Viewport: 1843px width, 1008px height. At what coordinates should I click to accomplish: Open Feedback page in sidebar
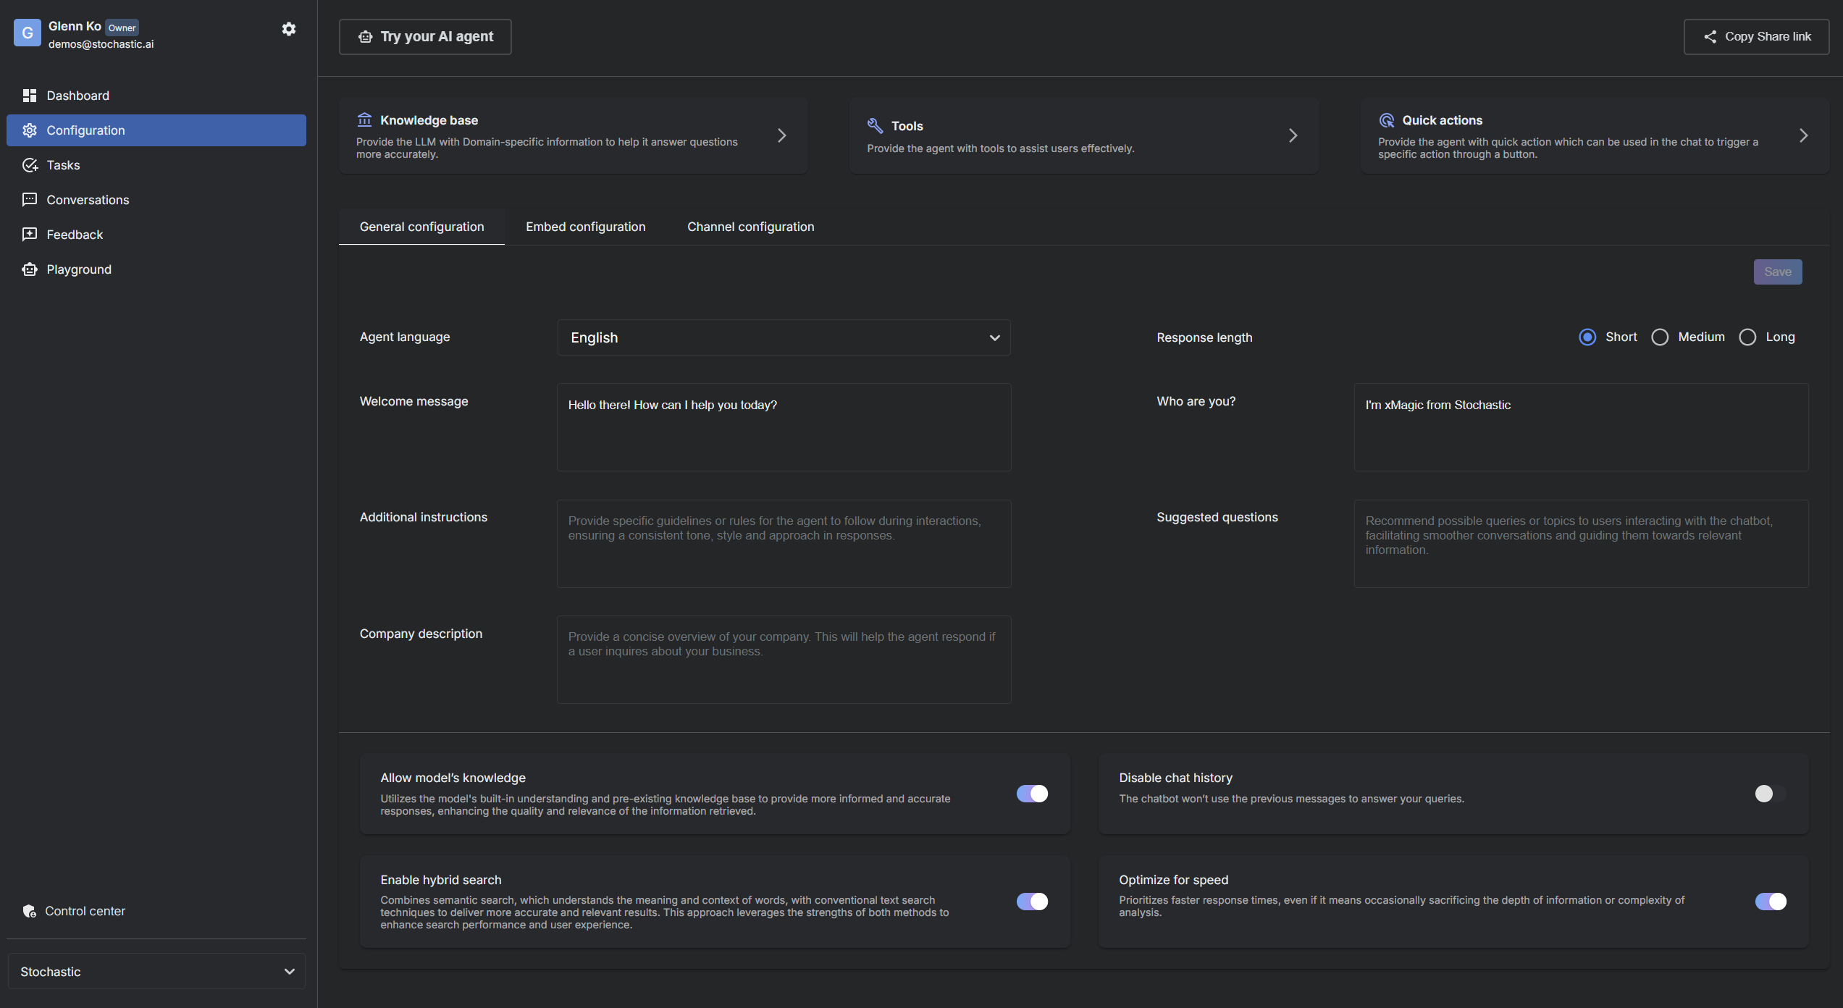click(156, 235)
